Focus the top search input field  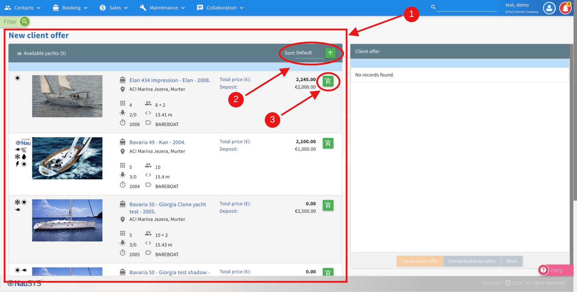click(x=466, y=7)
